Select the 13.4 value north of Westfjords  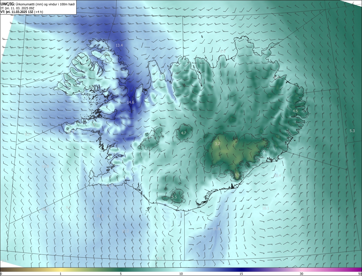[119, 45]
